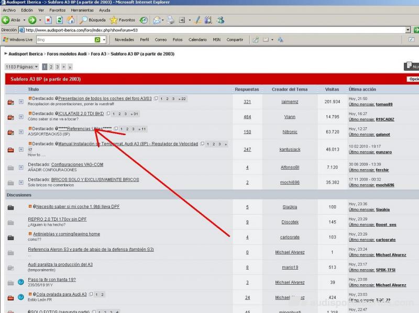The image size is (419, 313).
Task: Open the address bar dropdown arrow
Action: click(408, 30)
